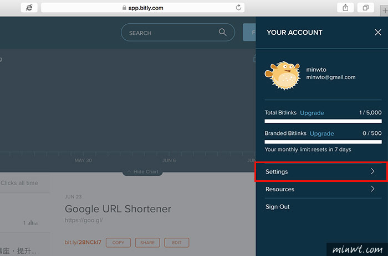
Task: Click the Total Bitlinks usage bar
Action: tap(323, 121)
